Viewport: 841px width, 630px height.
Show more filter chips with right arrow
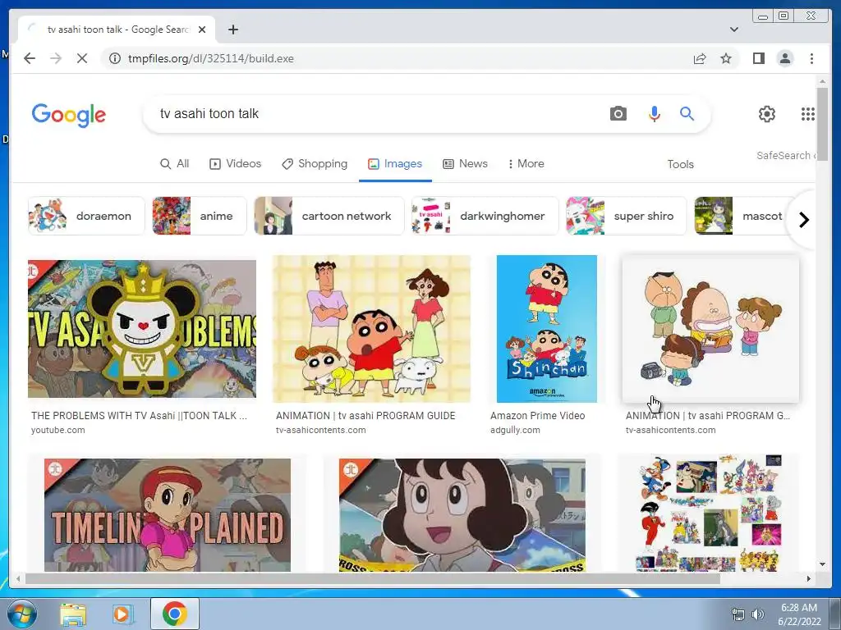point(803,220)
